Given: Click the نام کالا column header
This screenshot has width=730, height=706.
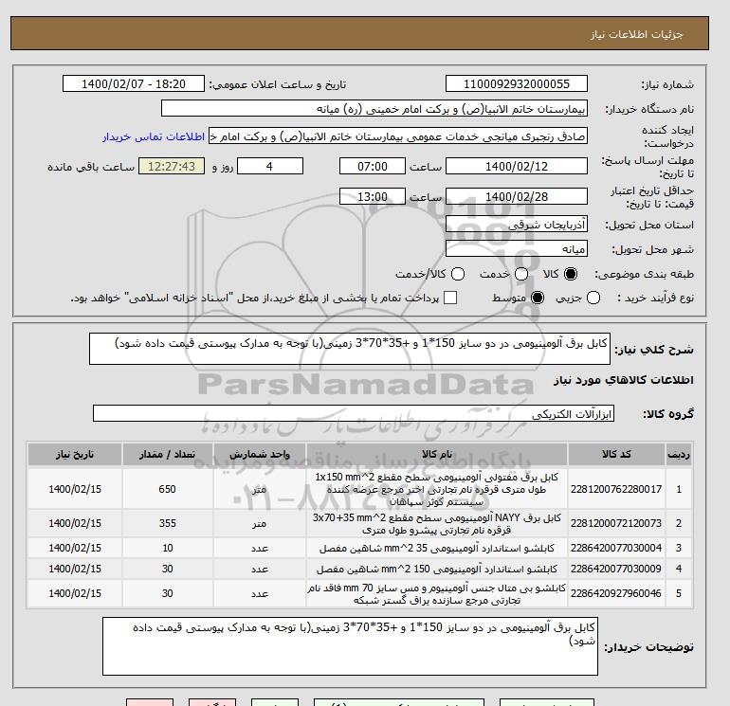Looking at the screenshot, I should (437, 454).
